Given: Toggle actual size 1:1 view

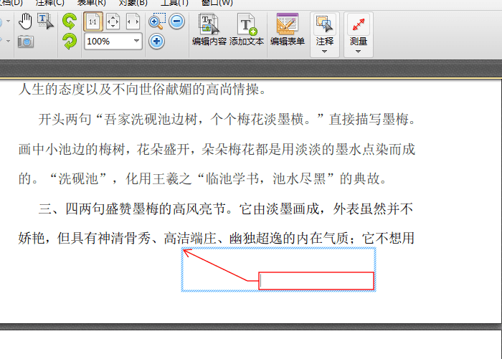Looking at the screenshot, I should [93, 21].
